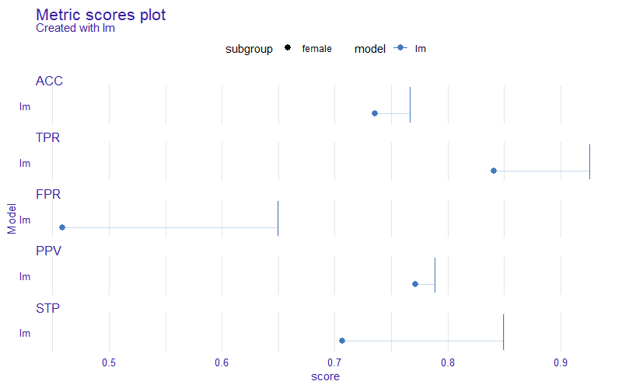Click the PPV vertical reference line

point(435,275)
